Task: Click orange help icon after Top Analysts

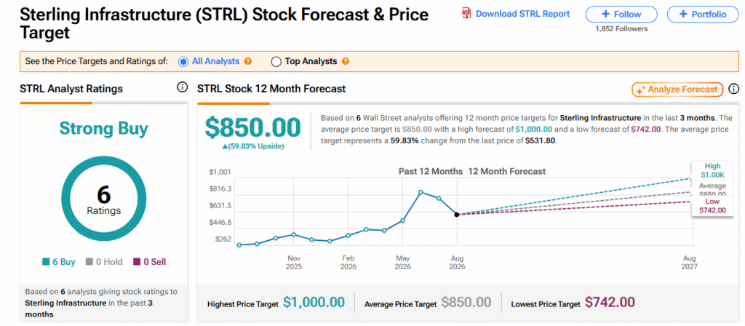Action: tap(346, 61)
